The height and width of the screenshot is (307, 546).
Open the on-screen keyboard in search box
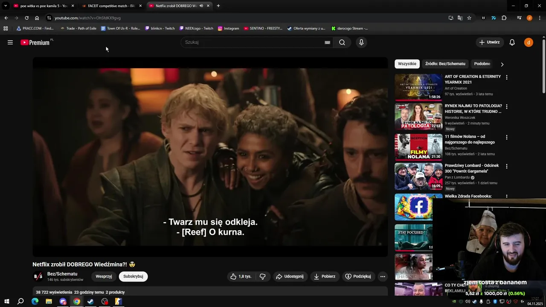pyautogui.click(x=327, y=42)
